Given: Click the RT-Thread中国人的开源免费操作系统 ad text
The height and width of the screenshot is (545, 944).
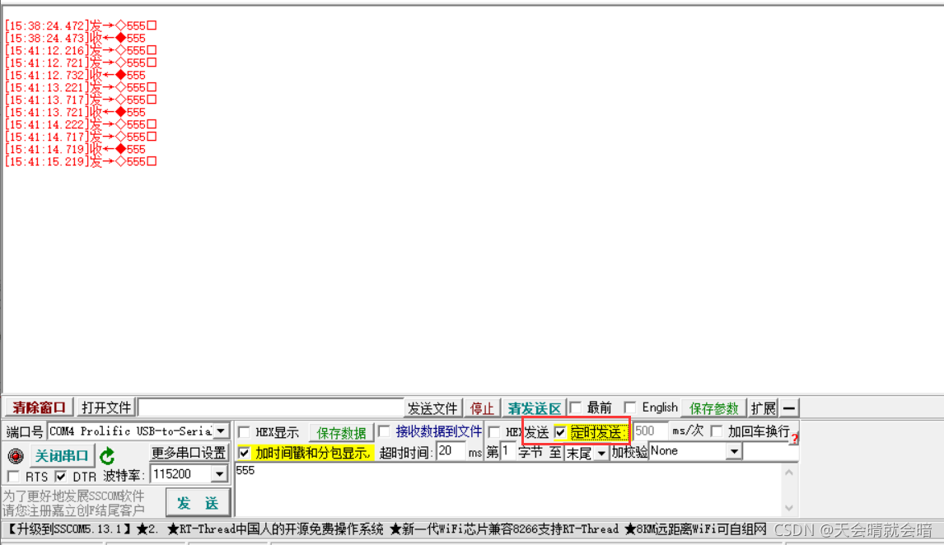Looking at the screenshot, I should coord(275,529).
